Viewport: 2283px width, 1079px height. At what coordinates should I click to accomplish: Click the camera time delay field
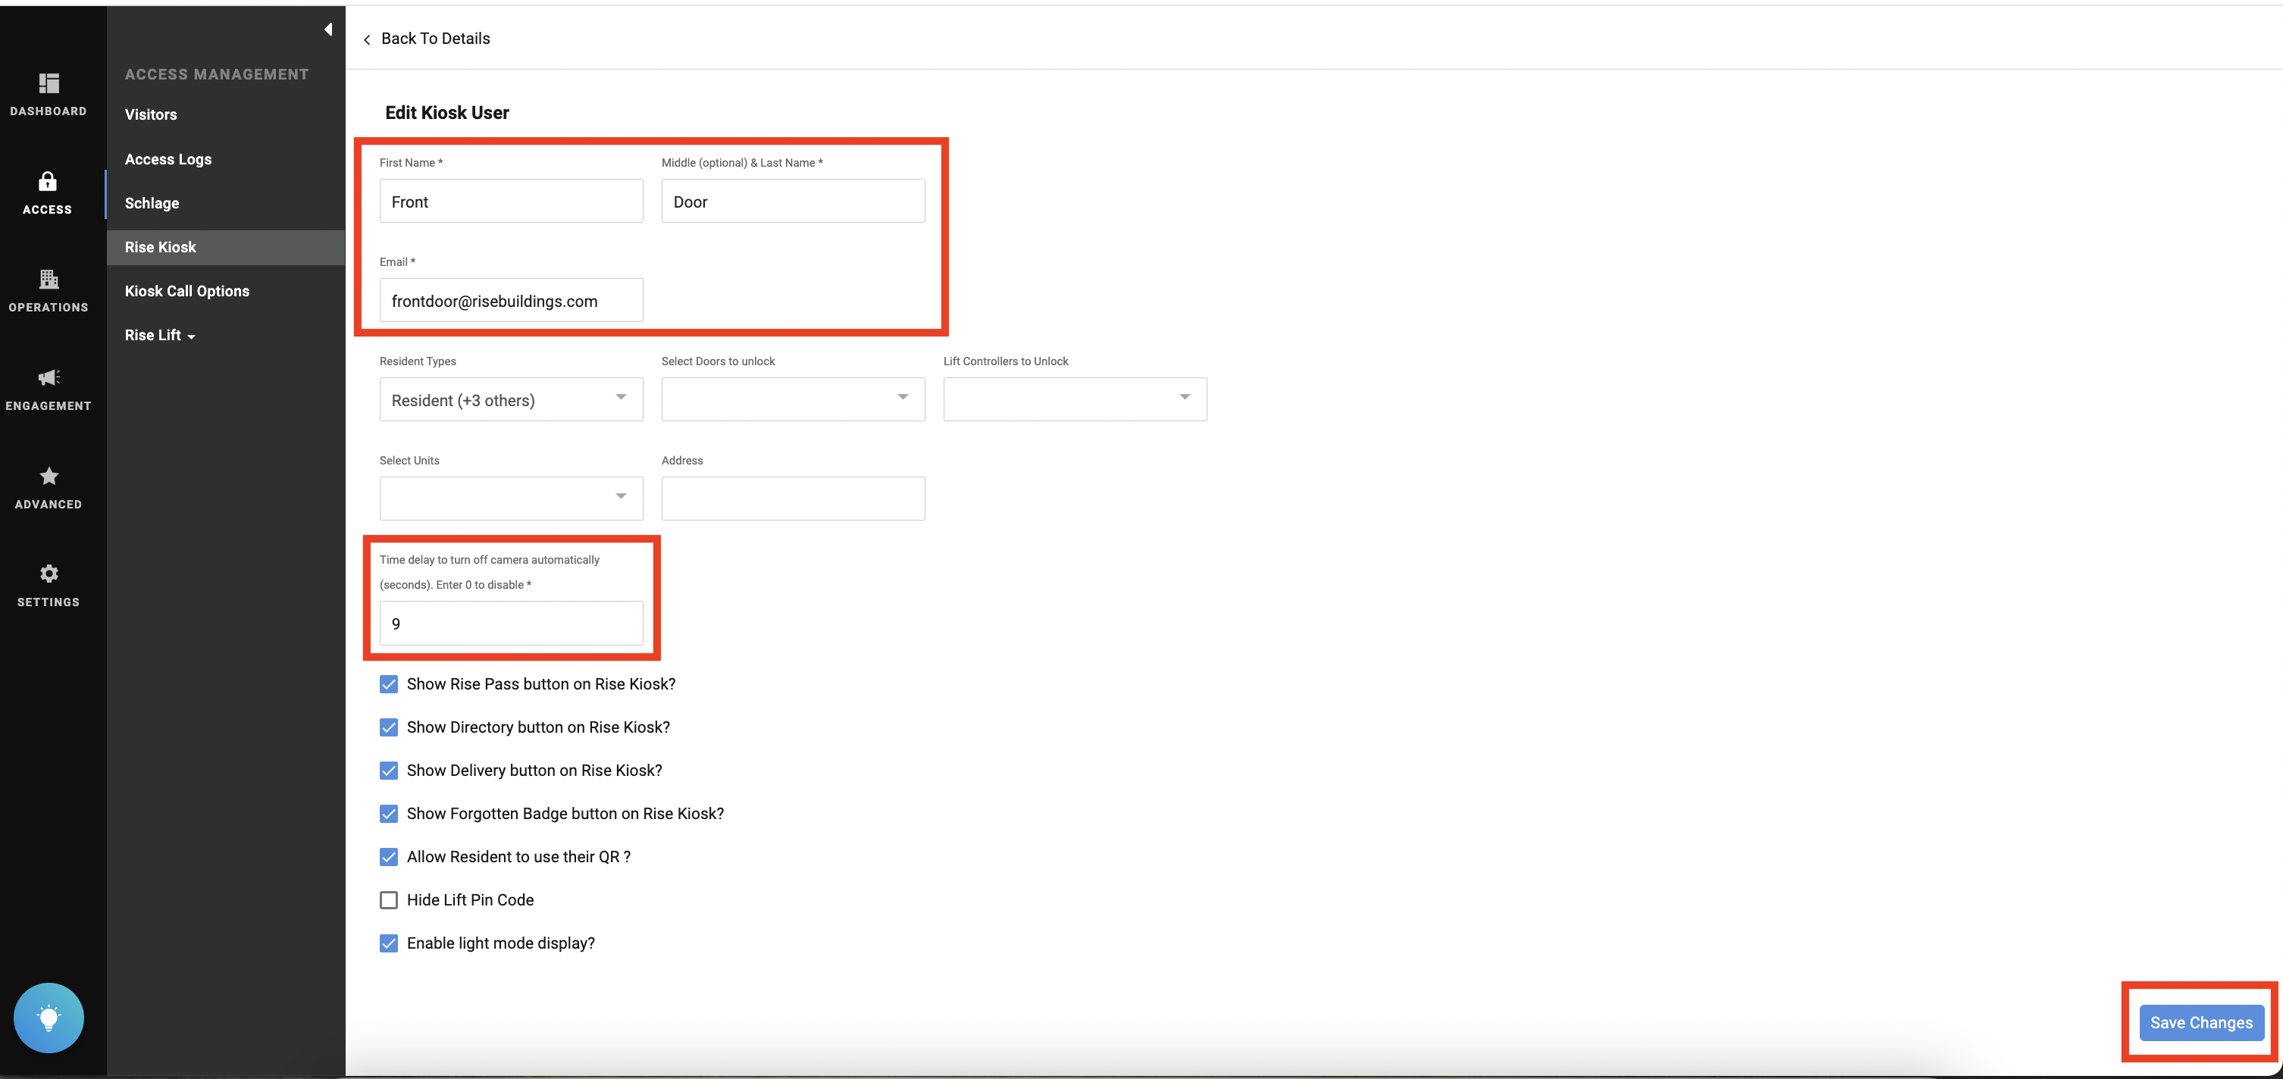(510, 624)
